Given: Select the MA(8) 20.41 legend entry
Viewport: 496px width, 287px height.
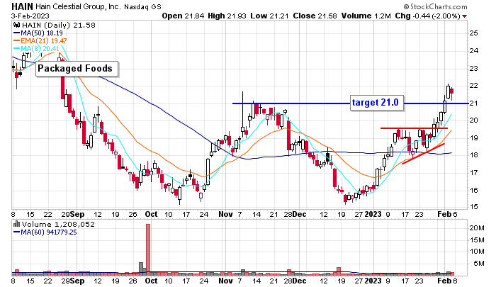Looking at the screenshot, I should click(x=36, y=49).
